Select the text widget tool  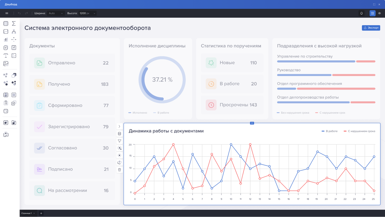point(6,56)
